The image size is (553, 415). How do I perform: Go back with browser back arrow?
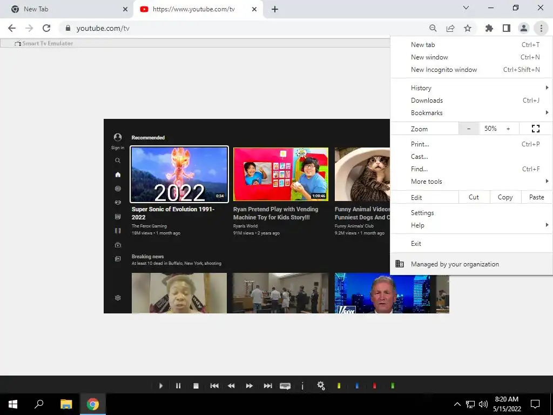point(12,28)
